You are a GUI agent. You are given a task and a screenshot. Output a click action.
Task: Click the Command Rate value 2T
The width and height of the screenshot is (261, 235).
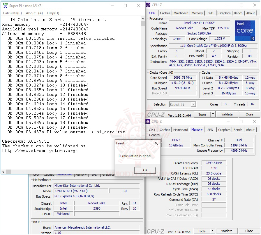[x=214, y=199]
